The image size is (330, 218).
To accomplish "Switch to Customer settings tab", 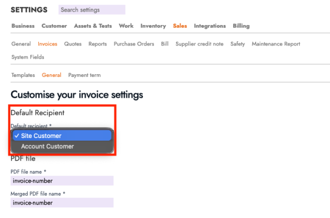I will [x=54, y=26].
